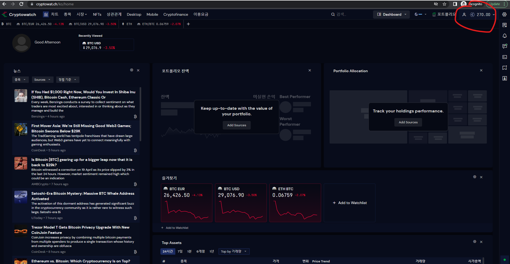
Task: Click the user account icon in header
Action: (464, 15)
